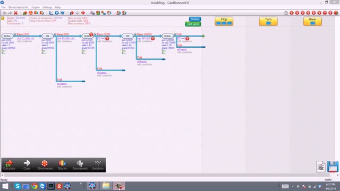The height and width of the screenshot is (191, 340).
Task: Collapse the Raise 9000 branch
Action: tap(55, 34)
